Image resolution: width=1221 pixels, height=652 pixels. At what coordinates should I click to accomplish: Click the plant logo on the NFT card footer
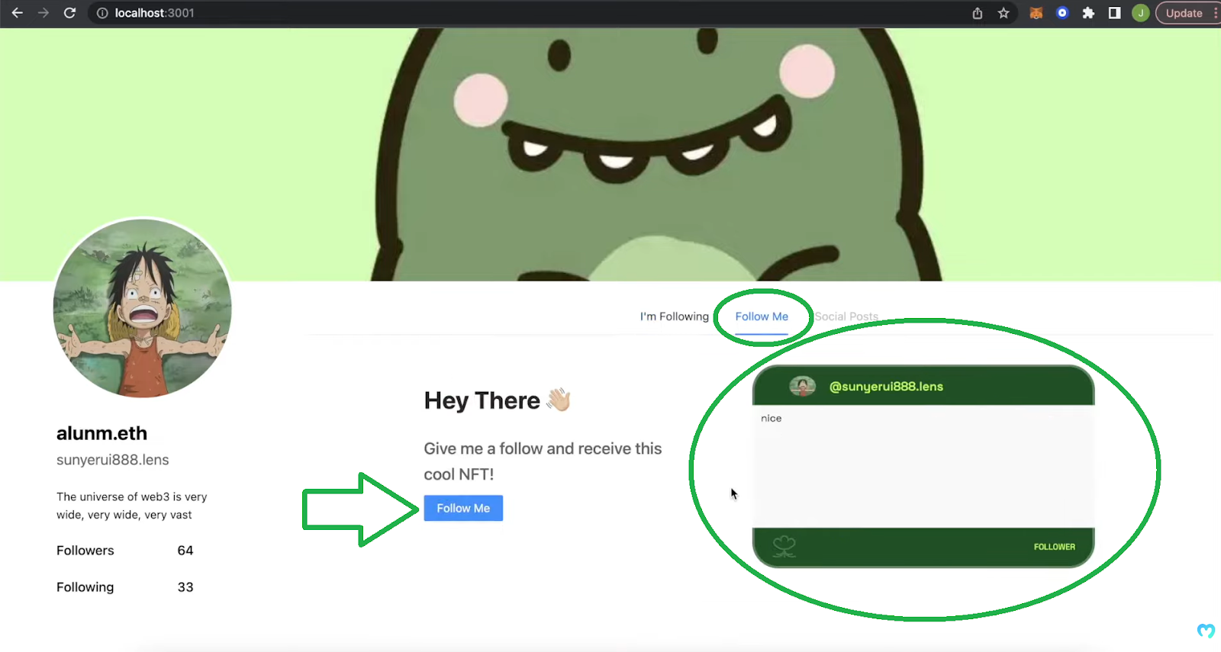point(784,547)
